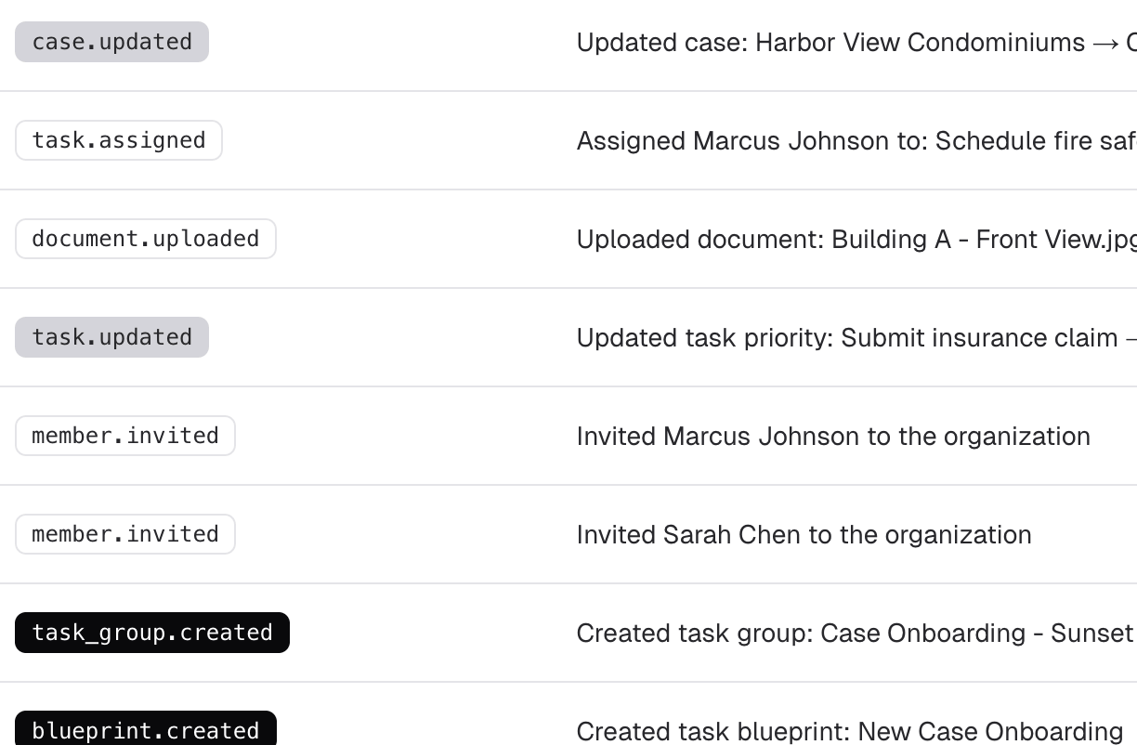This screenshot has width=1137, height=745.
Task: Select the task.assigned event badge
Action: coord(118,140)
